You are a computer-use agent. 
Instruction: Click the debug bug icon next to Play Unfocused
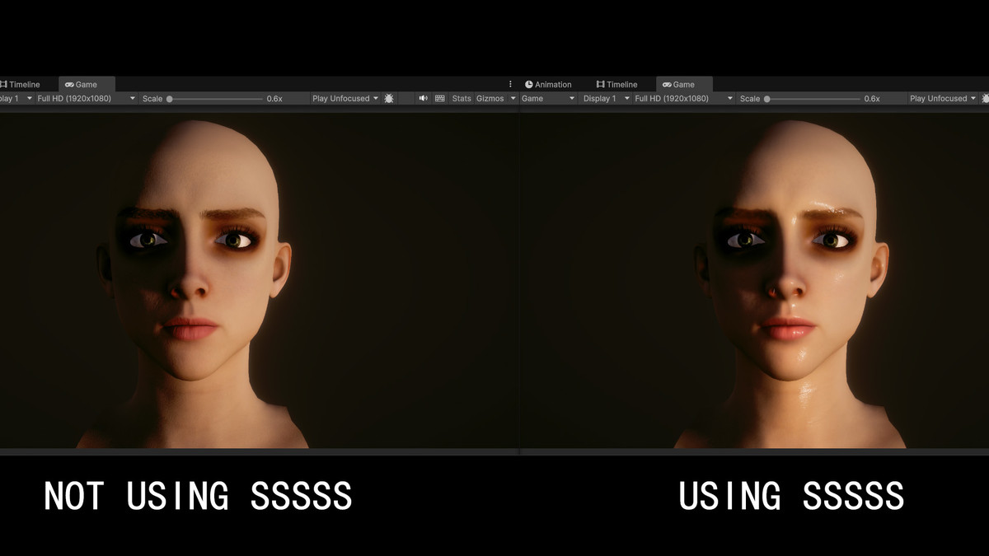[387, 98]
